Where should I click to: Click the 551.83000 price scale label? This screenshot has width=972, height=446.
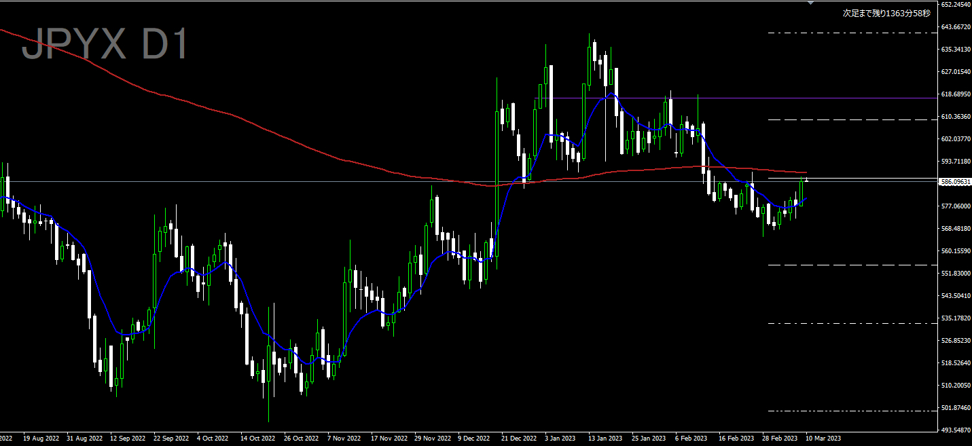(x=955, y=274)
